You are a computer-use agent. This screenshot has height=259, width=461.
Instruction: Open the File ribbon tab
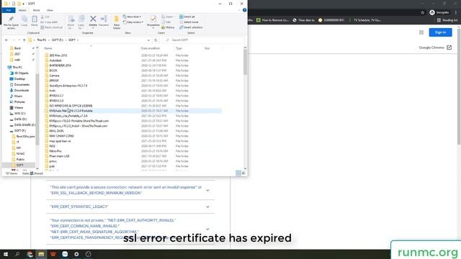9,10
